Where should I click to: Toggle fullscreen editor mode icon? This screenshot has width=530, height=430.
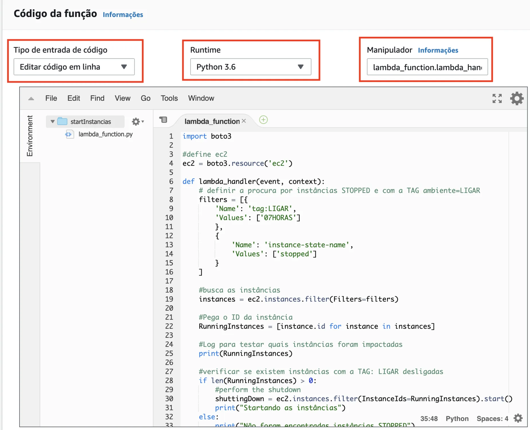pos(497,98)
